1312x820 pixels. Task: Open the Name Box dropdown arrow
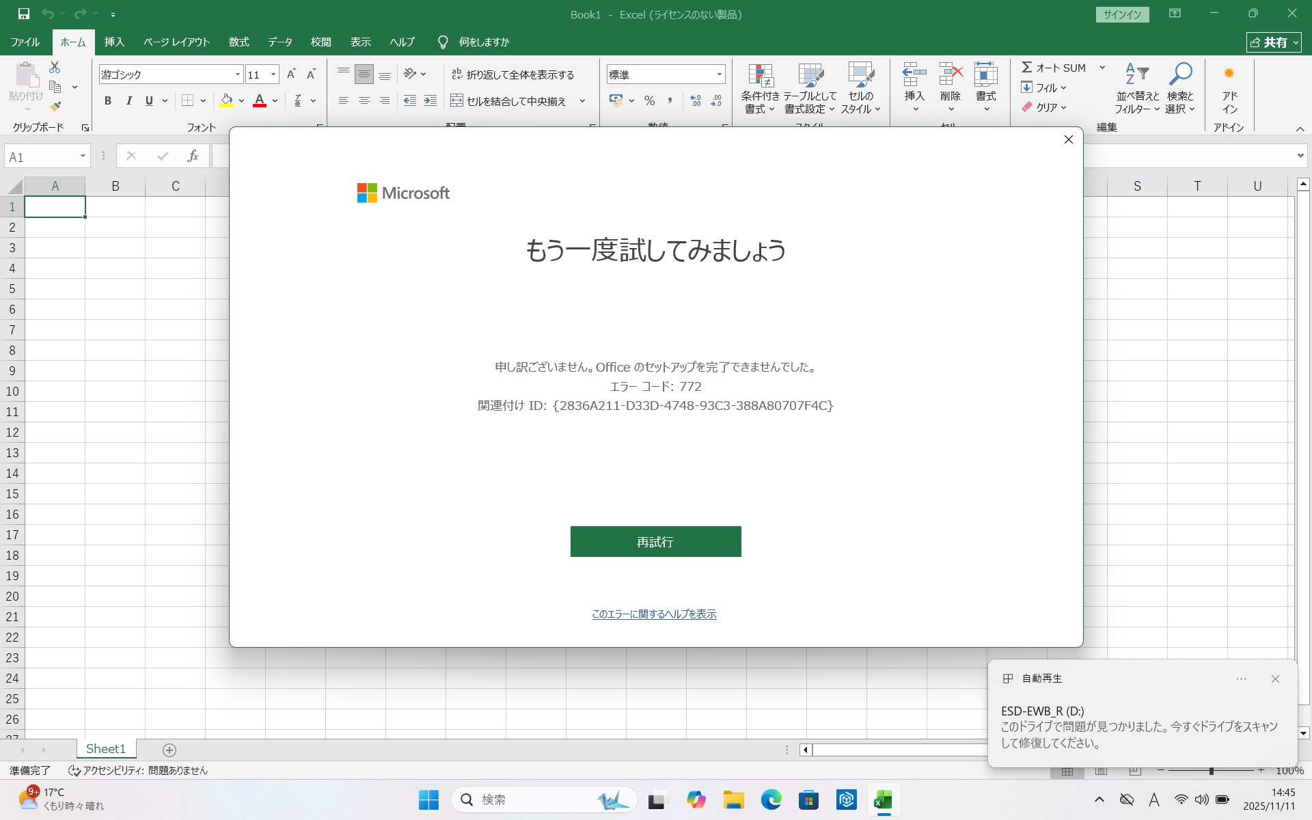click(x=83, y=156)
